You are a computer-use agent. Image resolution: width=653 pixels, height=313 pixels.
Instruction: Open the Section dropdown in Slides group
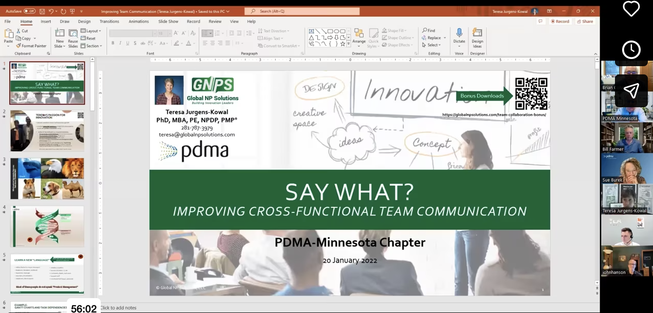92,46
